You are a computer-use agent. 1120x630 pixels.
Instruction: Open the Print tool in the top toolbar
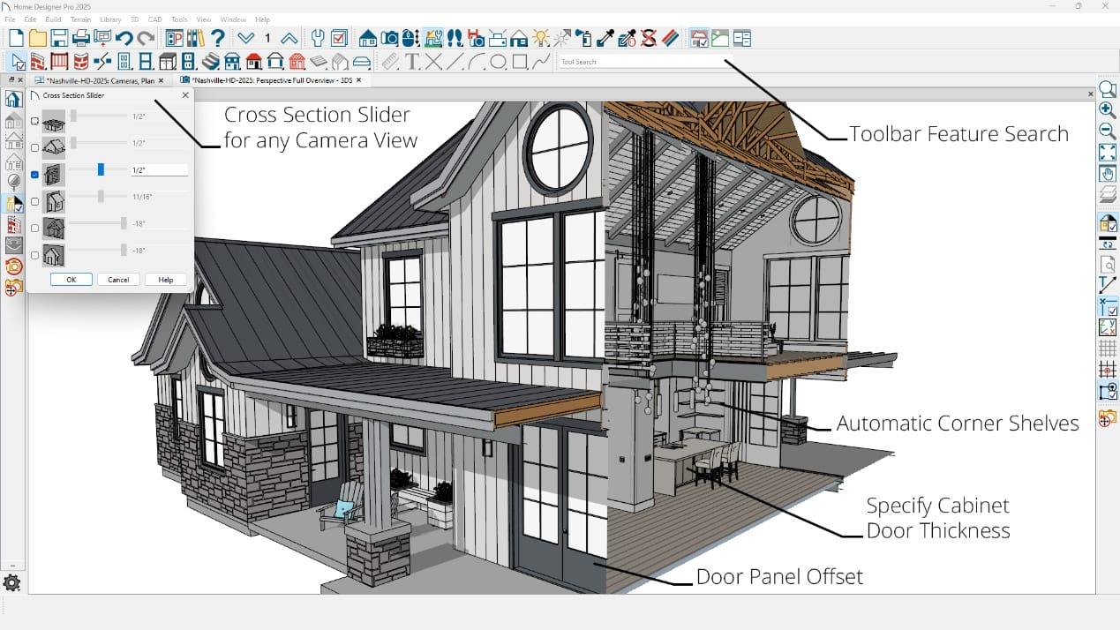(x=80, y=38)
